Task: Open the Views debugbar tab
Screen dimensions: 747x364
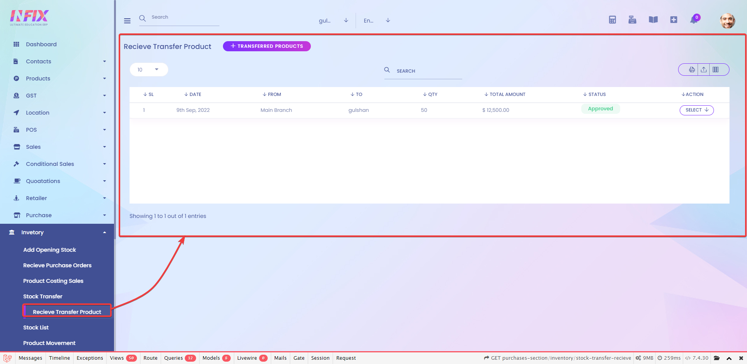Action: click(x=123, y=358)
